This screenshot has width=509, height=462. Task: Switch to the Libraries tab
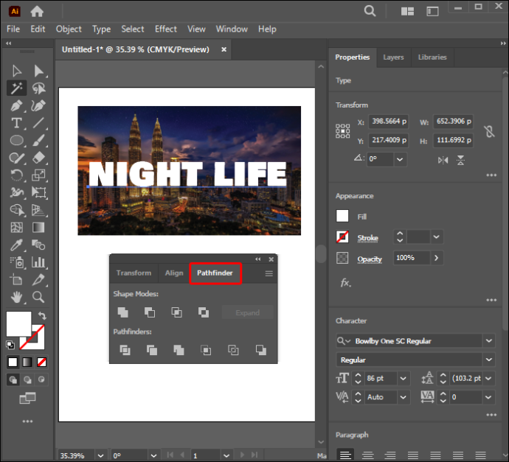coord(432,57)
